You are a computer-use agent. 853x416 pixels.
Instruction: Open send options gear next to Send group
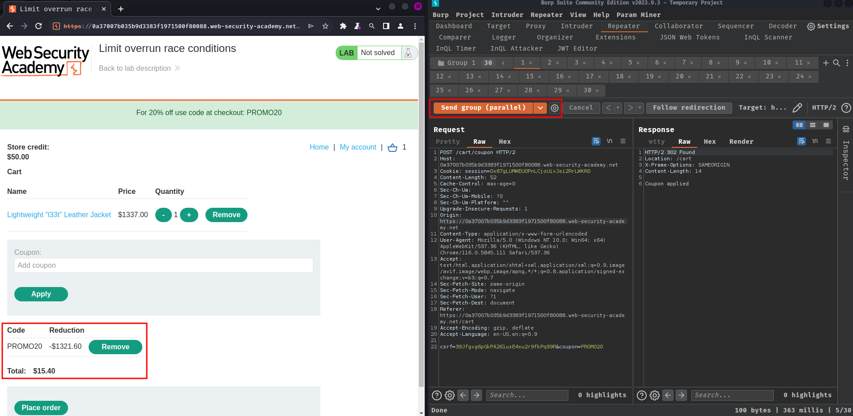pos(554,108)
